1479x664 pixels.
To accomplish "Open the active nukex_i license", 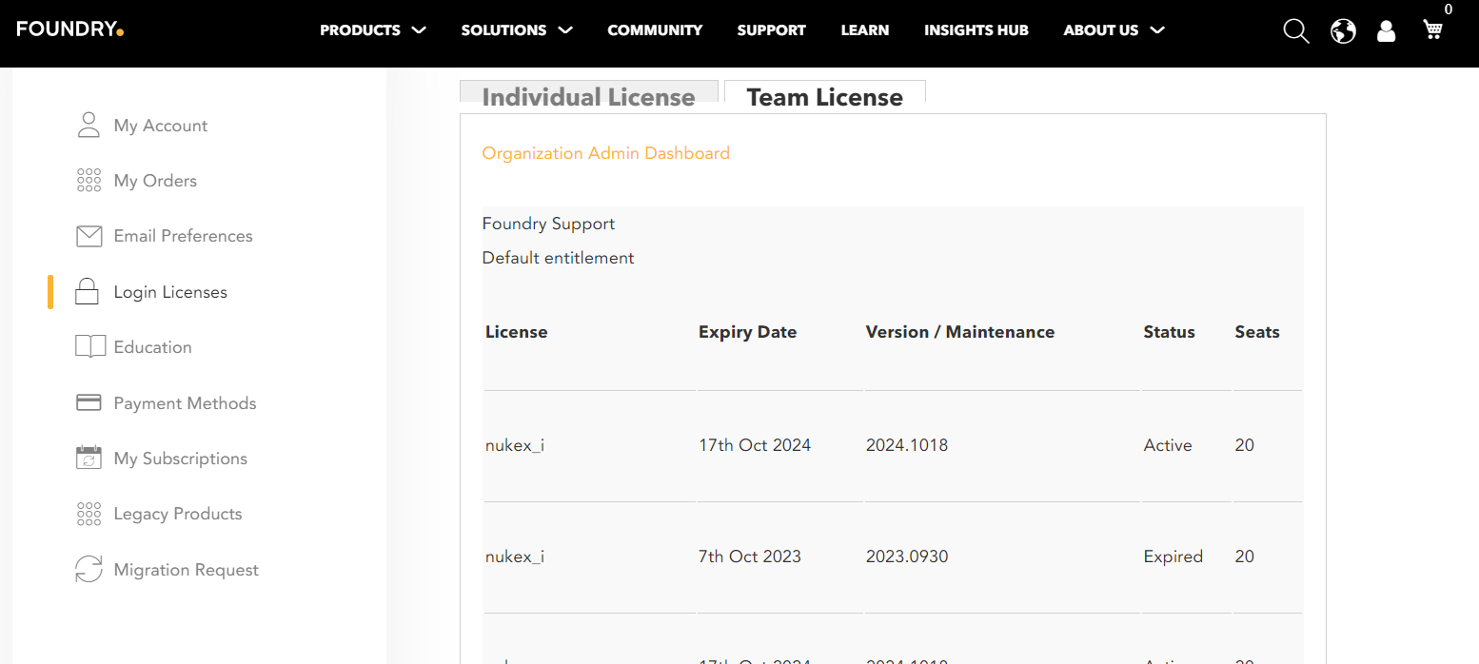I will 515,445.
